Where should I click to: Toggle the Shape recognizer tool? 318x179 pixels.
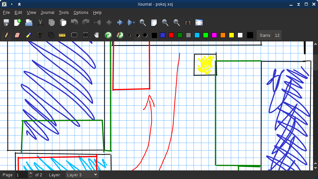(x=51, y=35)
